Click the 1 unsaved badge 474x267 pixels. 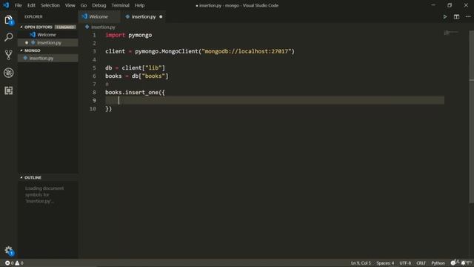65,27
